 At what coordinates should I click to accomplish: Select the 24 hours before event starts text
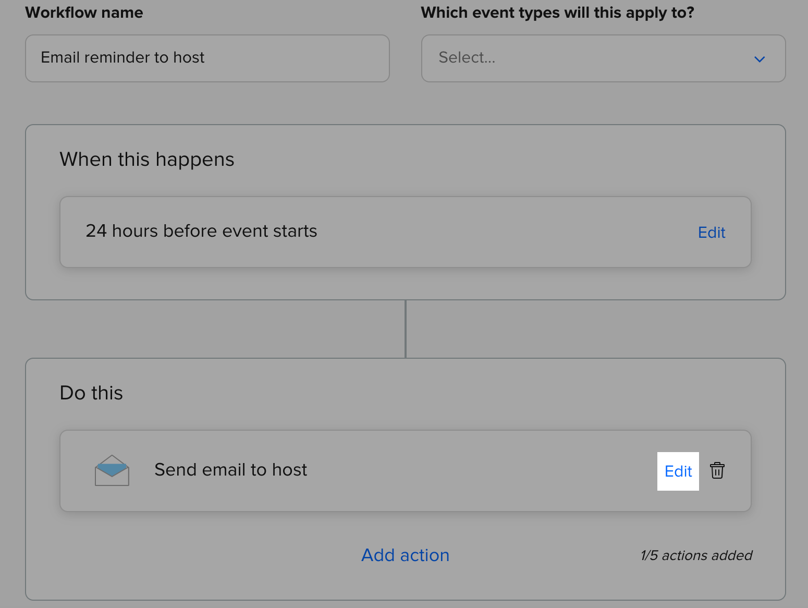click(201, 231)
